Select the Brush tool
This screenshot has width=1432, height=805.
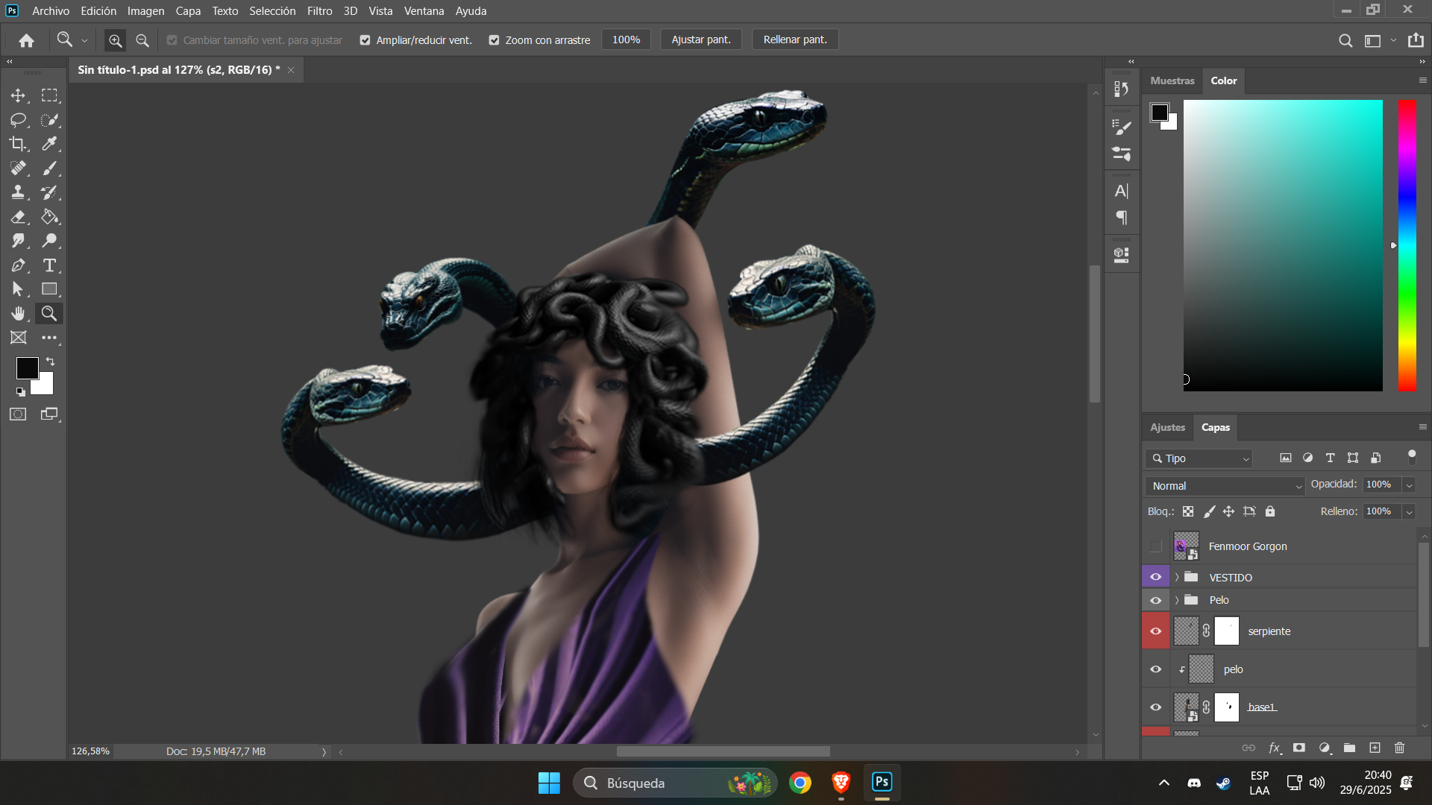click(49, 168)
